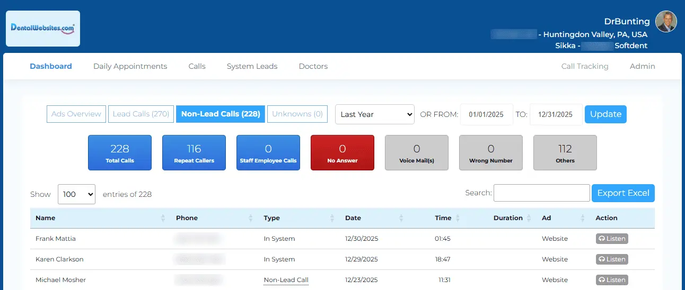The width and height of the screenshot is (685, 290).
Task: Click the Search input box
Action: tap(542, 193)
